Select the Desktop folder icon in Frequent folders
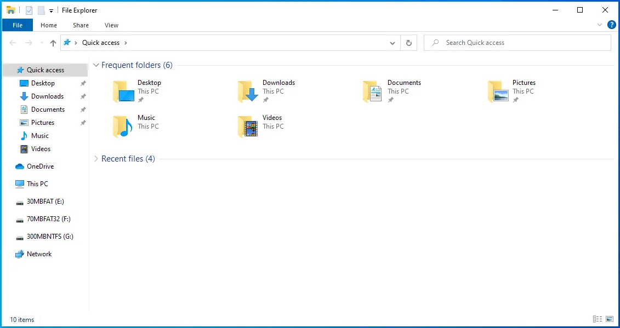Viewport: 620px width, 328px height. click(x=124, y=91)
